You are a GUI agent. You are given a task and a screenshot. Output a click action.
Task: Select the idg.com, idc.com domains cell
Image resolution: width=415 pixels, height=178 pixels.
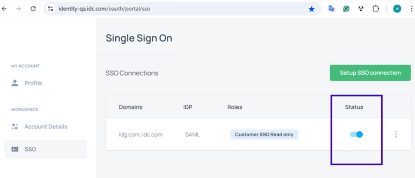(x=141, y=134)
